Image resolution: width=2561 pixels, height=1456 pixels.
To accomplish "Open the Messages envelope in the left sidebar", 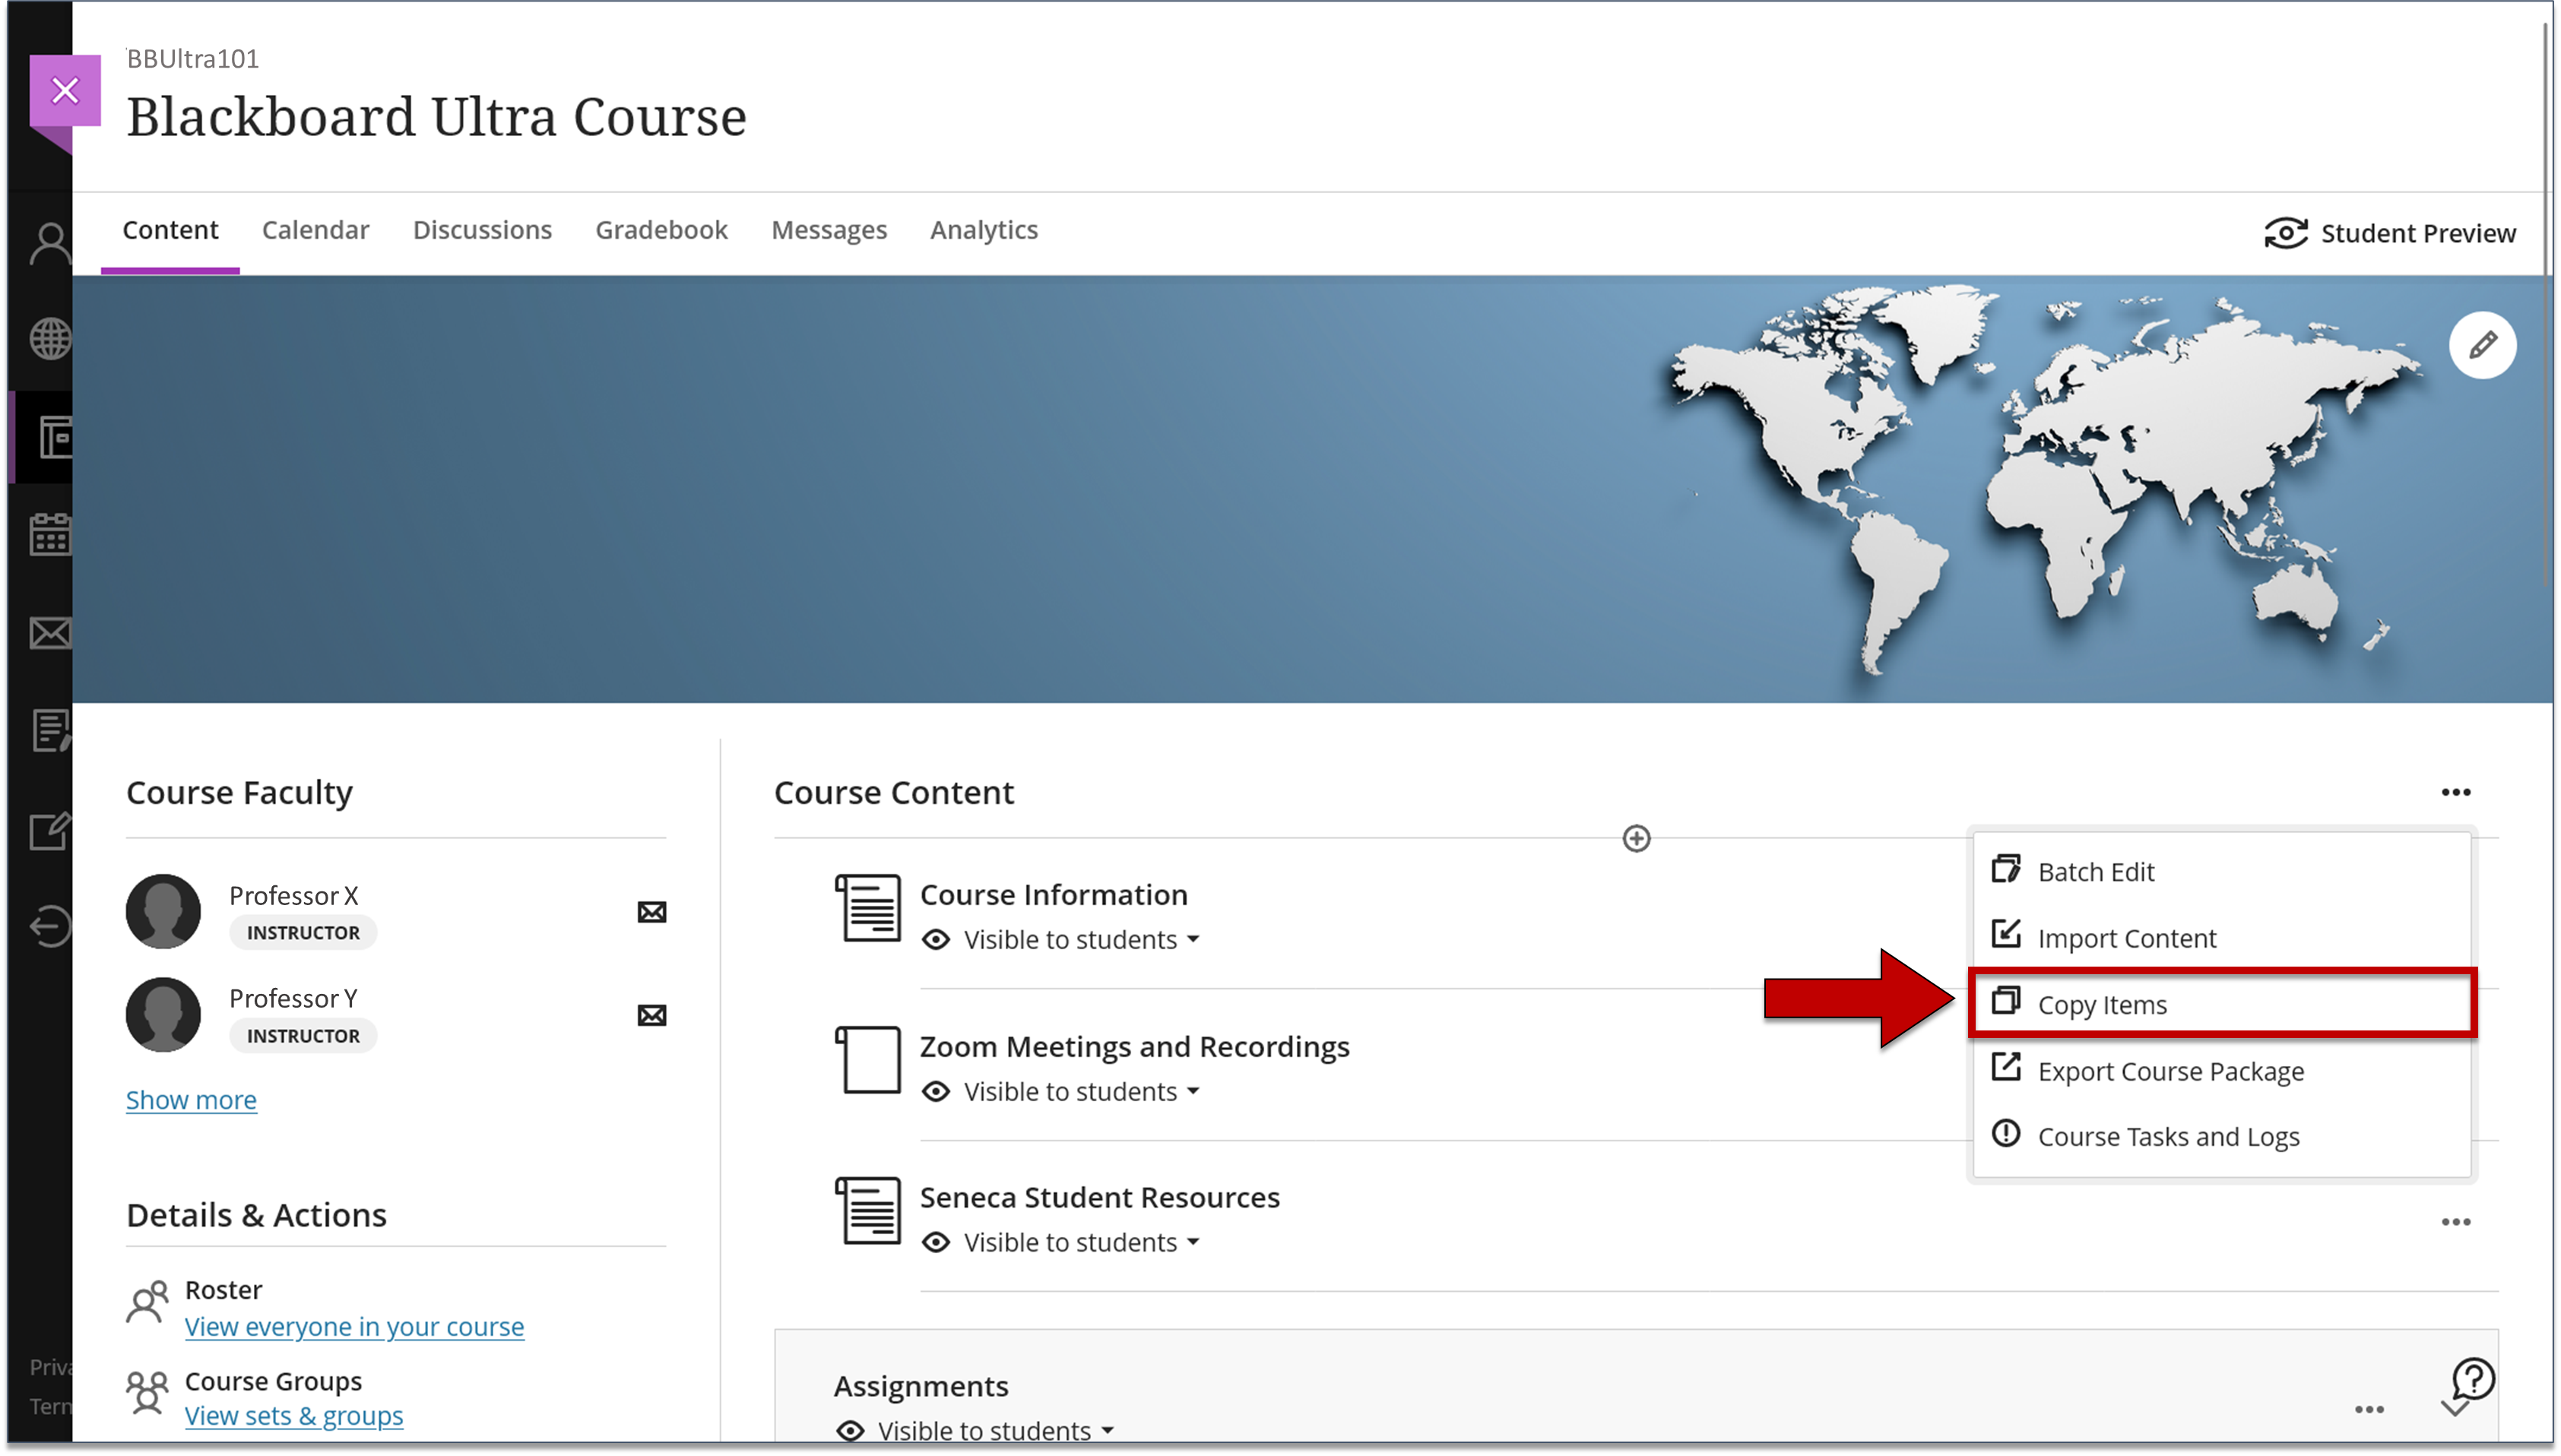I will point(50,633).
